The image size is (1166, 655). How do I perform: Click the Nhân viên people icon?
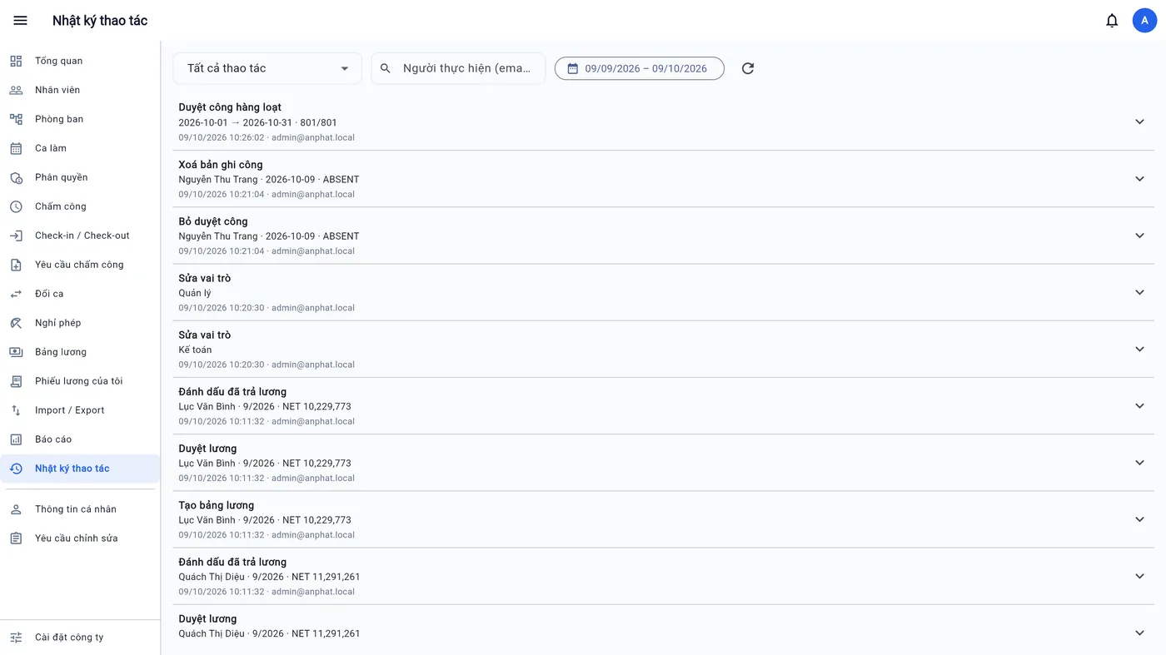click(x=16, y=90)
